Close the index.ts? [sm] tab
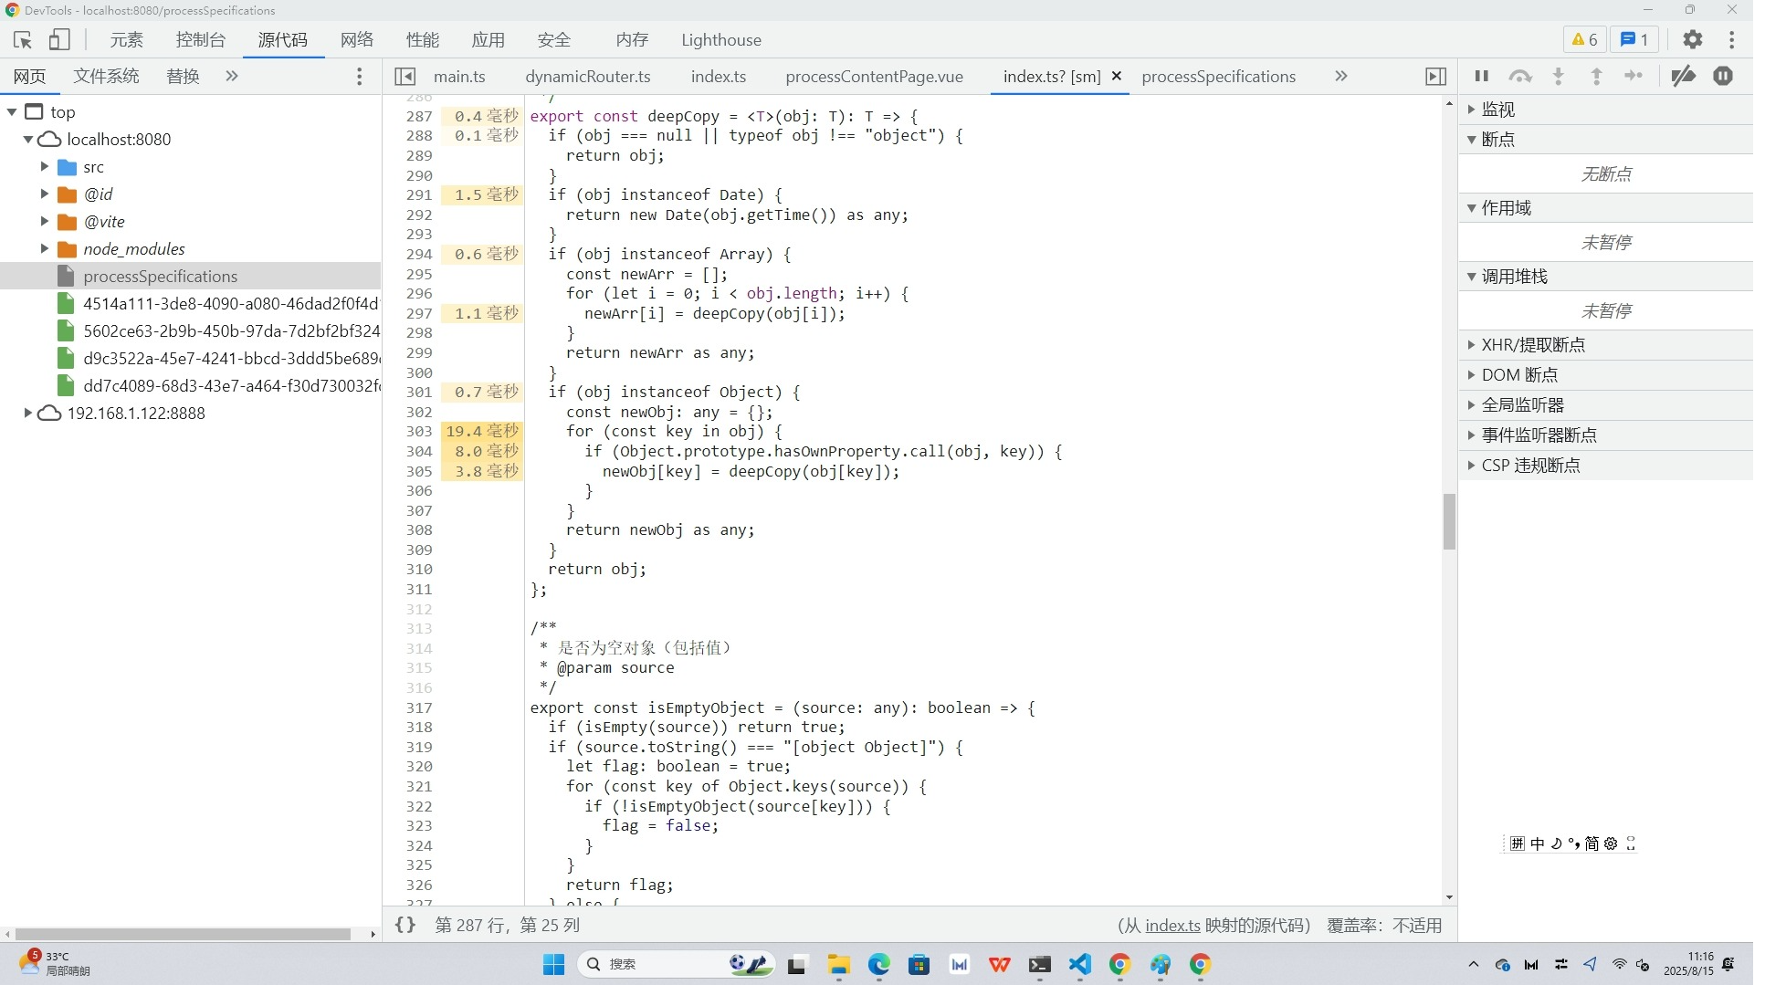This screenshot has width=1786, height=985. (1116, 77)
